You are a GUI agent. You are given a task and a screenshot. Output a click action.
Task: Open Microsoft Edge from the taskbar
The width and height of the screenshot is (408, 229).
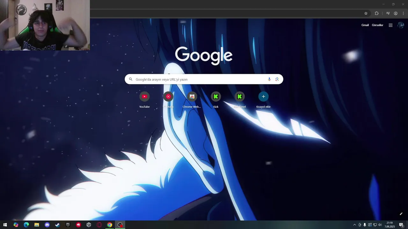[x=26, y=225]
